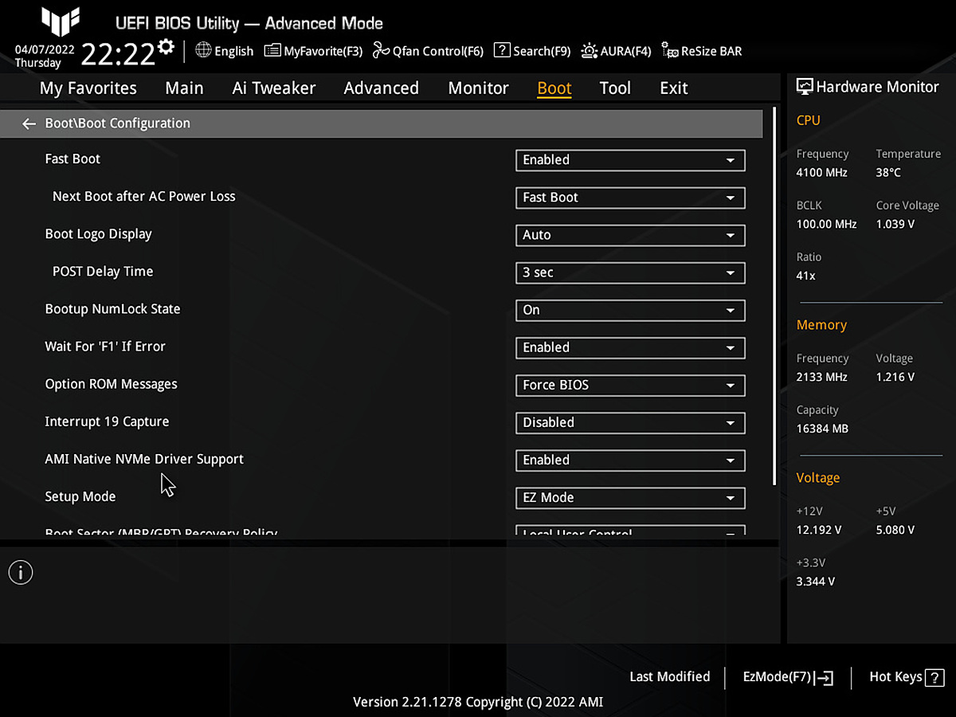
Task: Change the POST Delay Time dropdown
Action: [x=630, y=272]
